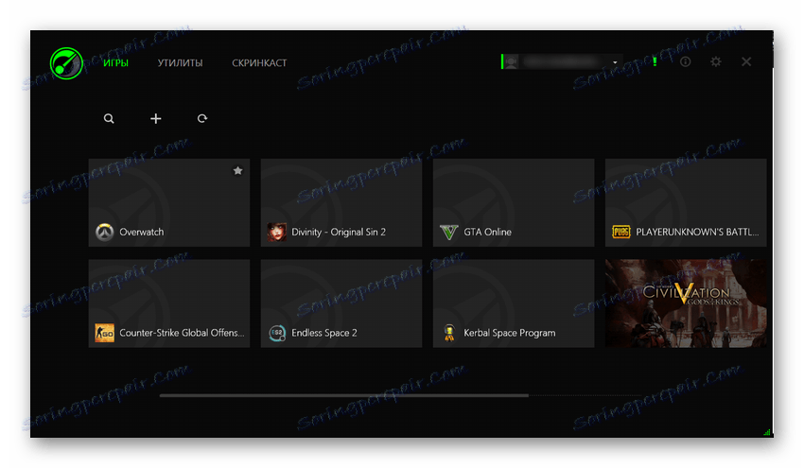804x468 pixels.
Task: Select the Divinity - Original Sin 2 label
Action: pyautogui.click(x=339, y=233)
